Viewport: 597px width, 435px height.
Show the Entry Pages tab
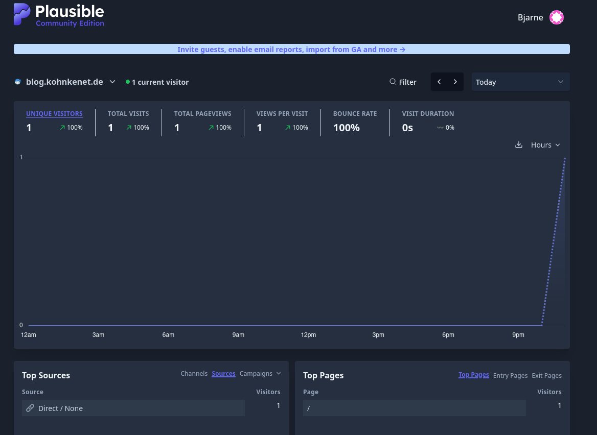tap(510, 376)
